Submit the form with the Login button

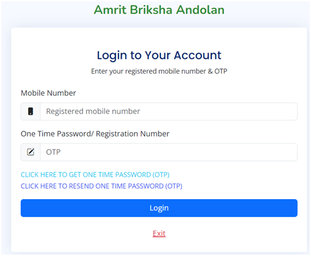pos(159,208)
